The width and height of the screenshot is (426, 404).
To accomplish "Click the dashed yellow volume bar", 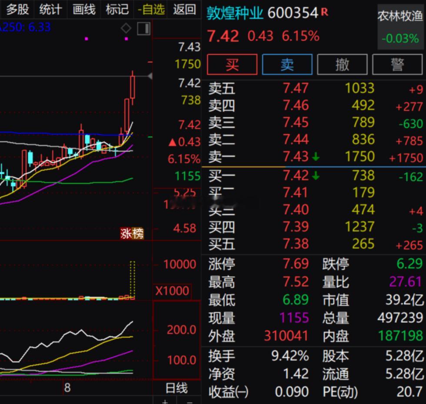I will coord(132,280).
